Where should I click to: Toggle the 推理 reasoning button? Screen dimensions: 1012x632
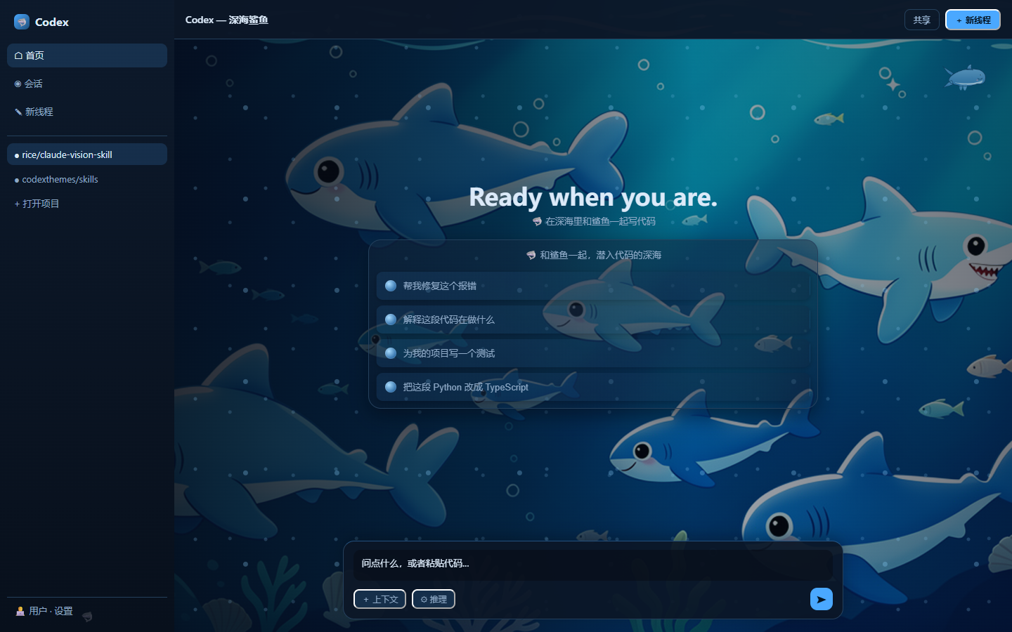point(434,599)
